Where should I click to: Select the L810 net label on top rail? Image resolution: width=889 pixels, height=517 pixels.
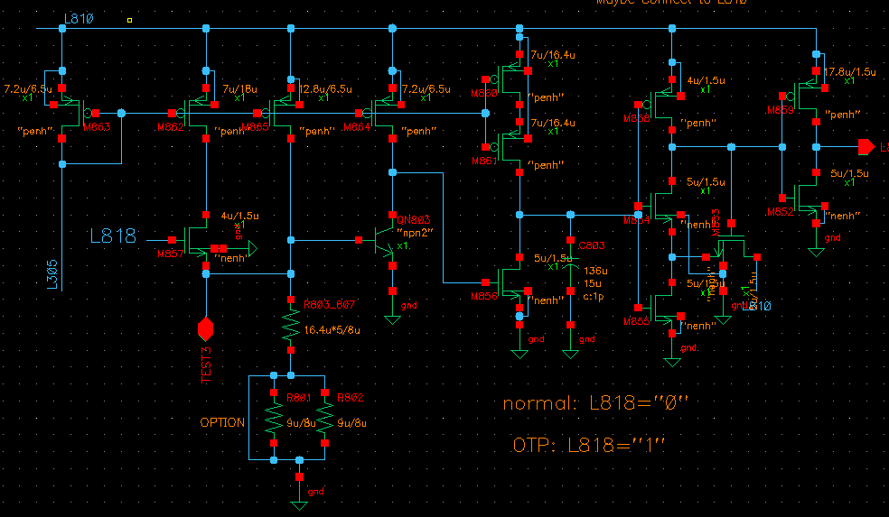coord(79,19)
